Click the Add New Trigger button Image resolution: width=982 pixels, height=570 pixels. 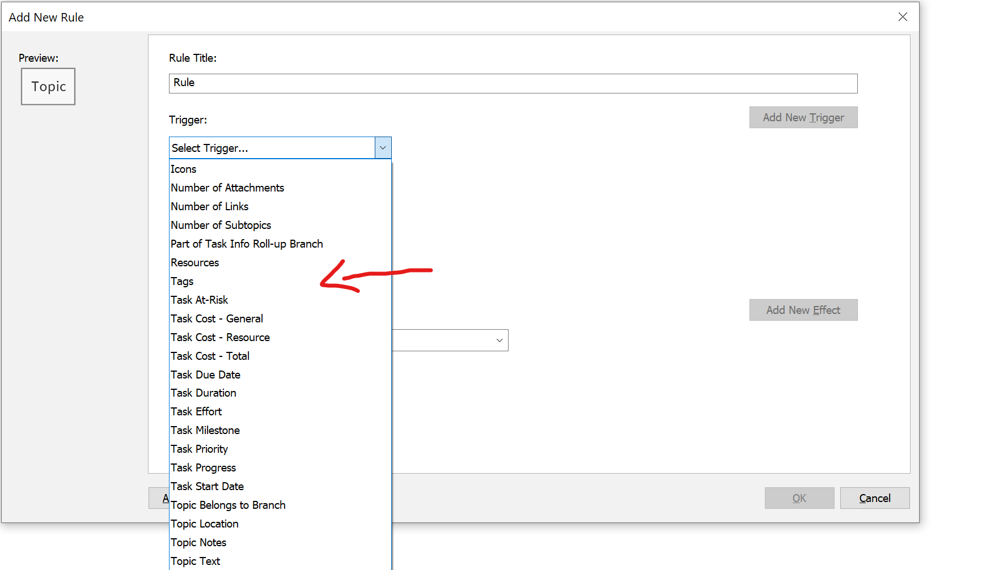click(803, 117)
